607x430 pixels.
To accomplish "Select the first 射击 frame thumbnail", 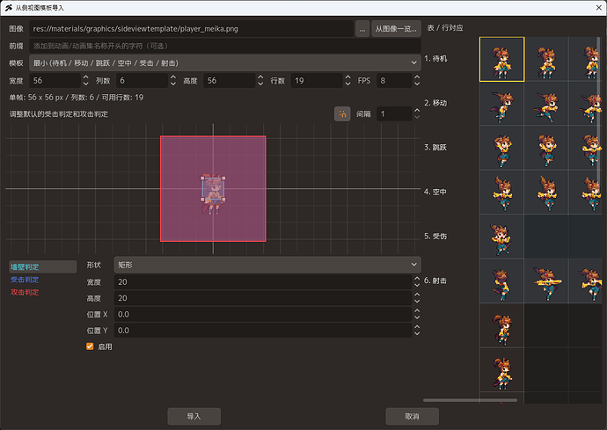I will [502, 281].
